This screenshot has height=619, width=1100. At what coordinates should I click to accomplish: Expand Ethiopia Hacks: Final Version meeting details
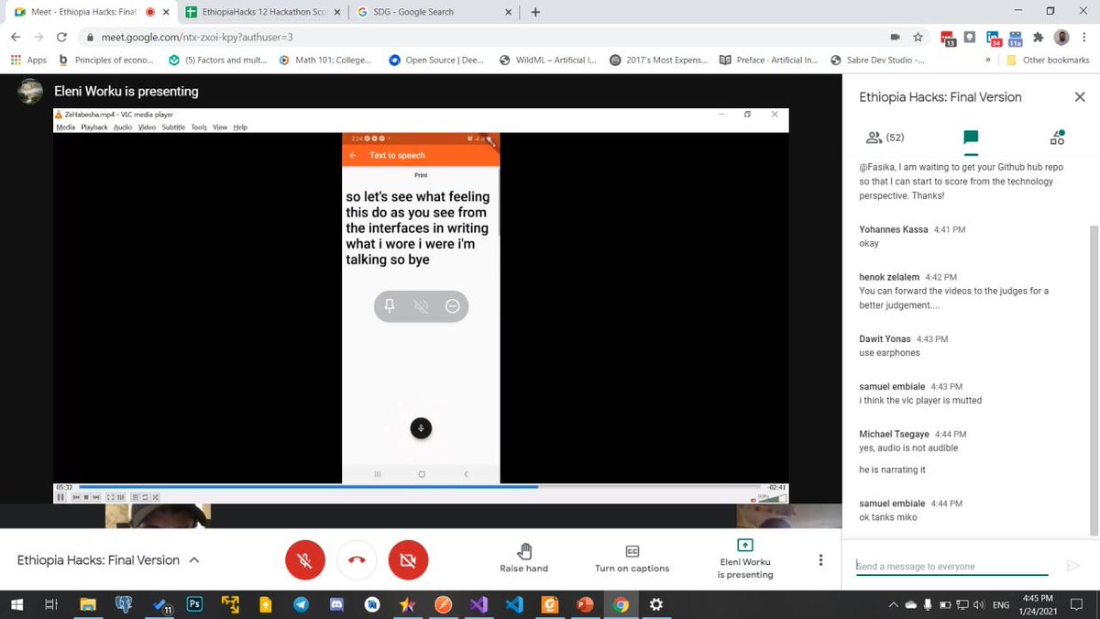(x=108, y=560)
